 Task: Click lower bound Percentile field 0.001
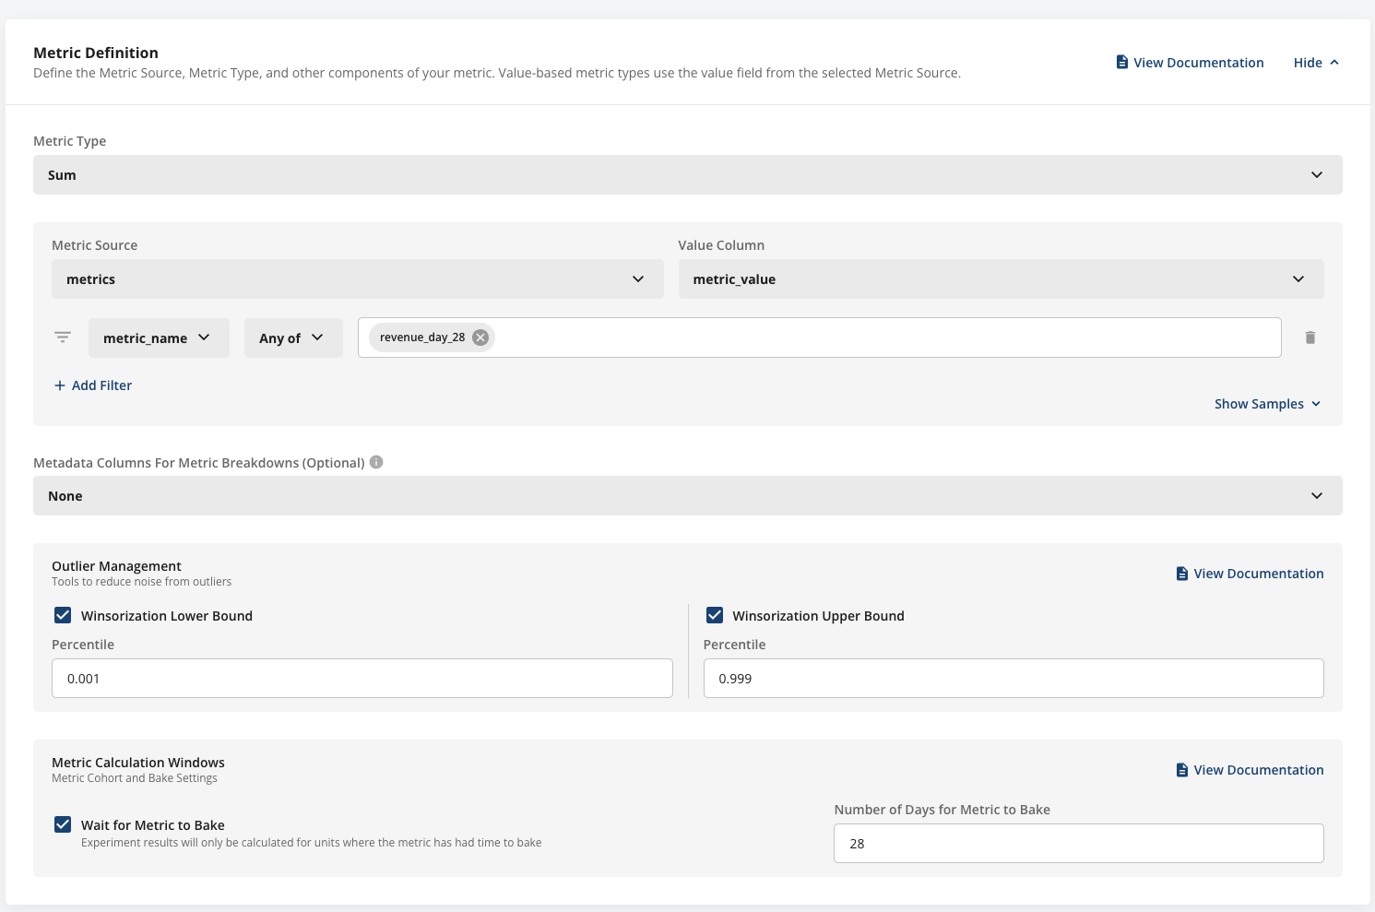(362, 679)
